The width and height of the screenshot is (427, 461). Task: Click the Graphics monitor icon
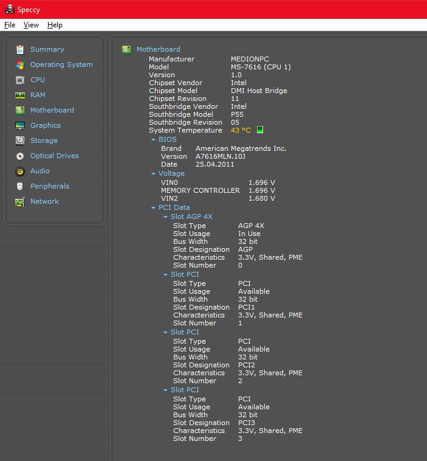click(20, 125)
